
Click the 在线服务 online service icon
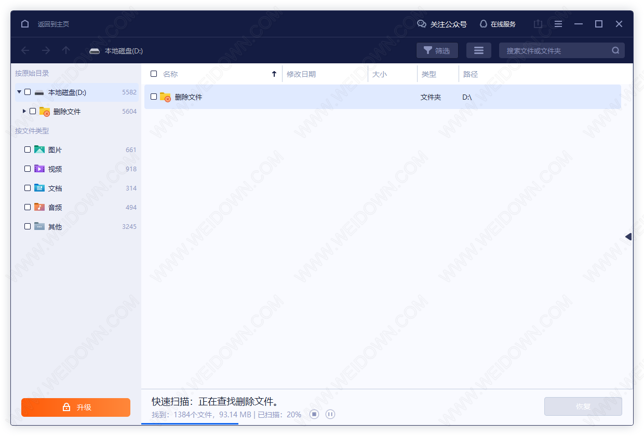pos(484,24)
